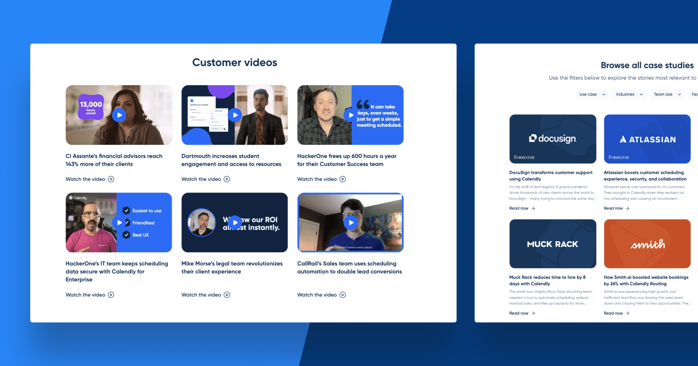Play Mike Morse's legal team video
This screenshot has width=698, height=366.
235,222
